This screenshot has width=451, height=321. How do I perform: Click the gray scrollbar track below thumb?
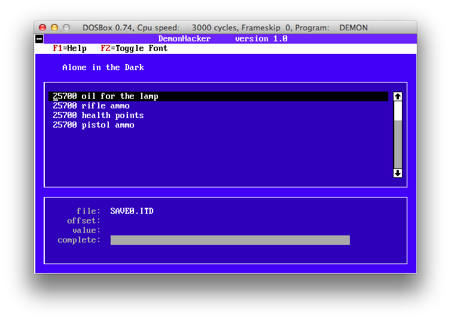click(x=398, y=144)
